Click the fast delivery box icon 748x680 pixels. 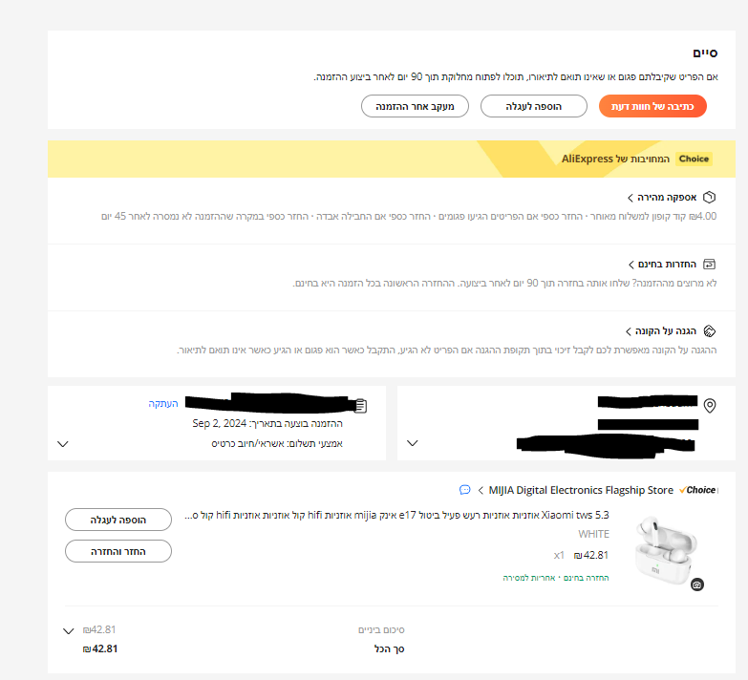[710, 197]
